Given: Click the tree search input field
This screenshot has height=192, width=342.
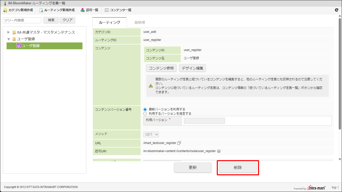Looking at the screenshot, I should pyautogui.click(x=22, y=20).
